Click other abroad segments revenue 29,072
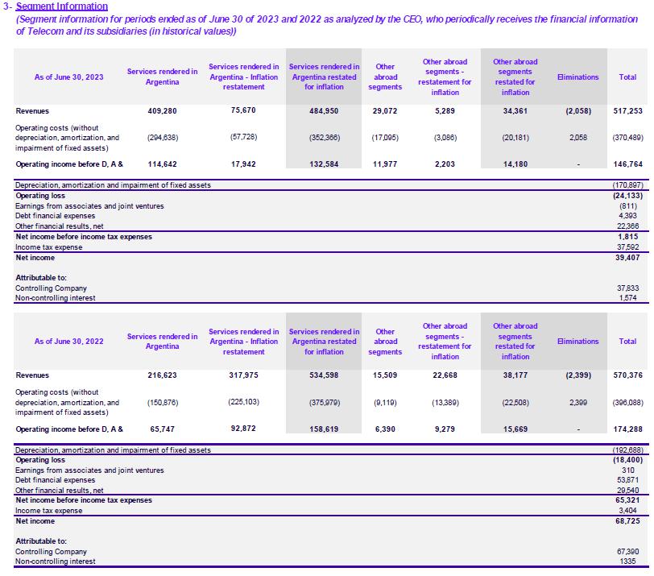Screen dimensions: 654x576 385,111
